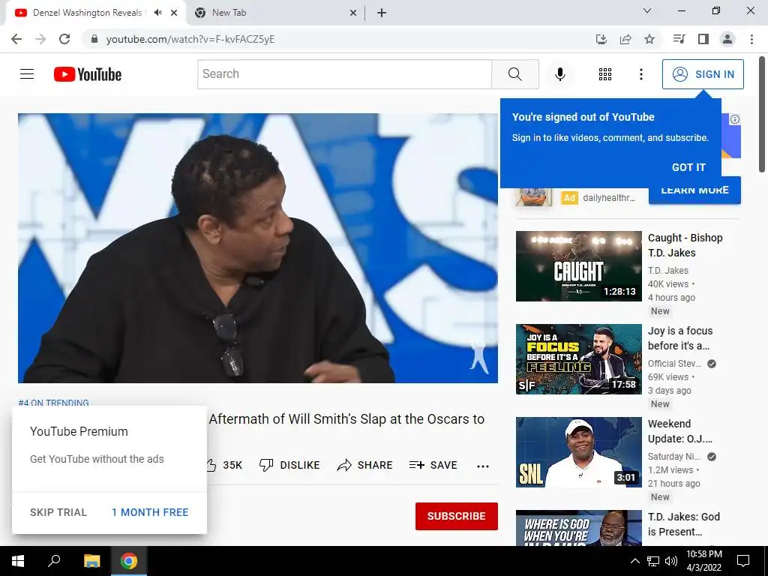This screenshot has width=768, height=576.
Task: SAVE the video to a playlist
Action: click(x=433, y=465)
